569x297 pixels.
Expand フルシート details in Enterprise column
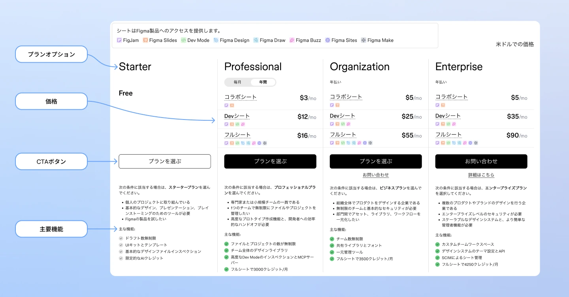pyautogui.click(x=448, y=134)
